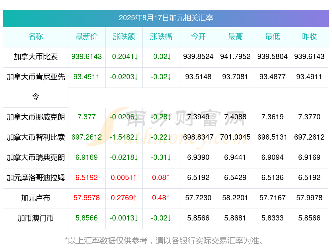Click high value 93.7081

click(235, 77)
